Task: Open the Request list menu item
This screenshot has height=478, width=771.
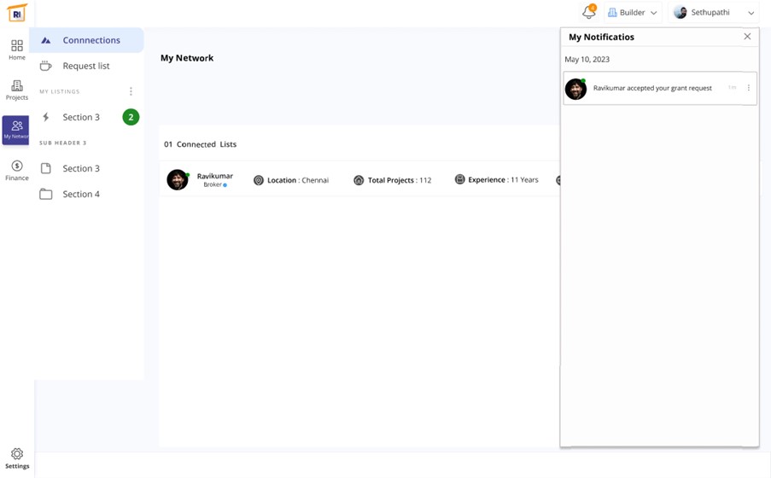Action: tap(86, 66)
